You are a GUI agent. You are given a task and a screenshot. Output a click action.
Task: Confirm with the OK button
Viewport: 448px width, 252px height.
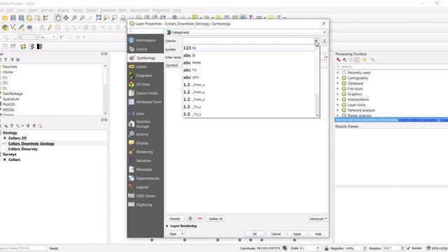tap(255, 234)
